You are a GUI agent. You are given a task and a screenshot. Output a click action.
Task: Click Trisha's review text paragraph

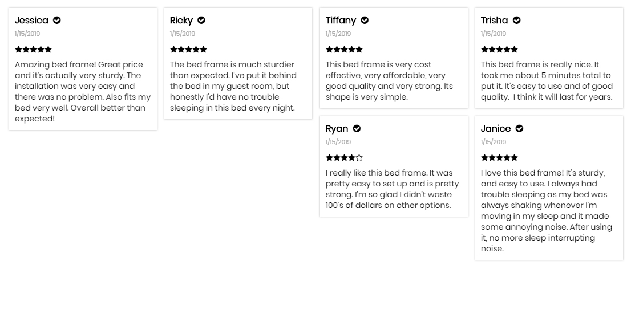click(x=547, y=81)
